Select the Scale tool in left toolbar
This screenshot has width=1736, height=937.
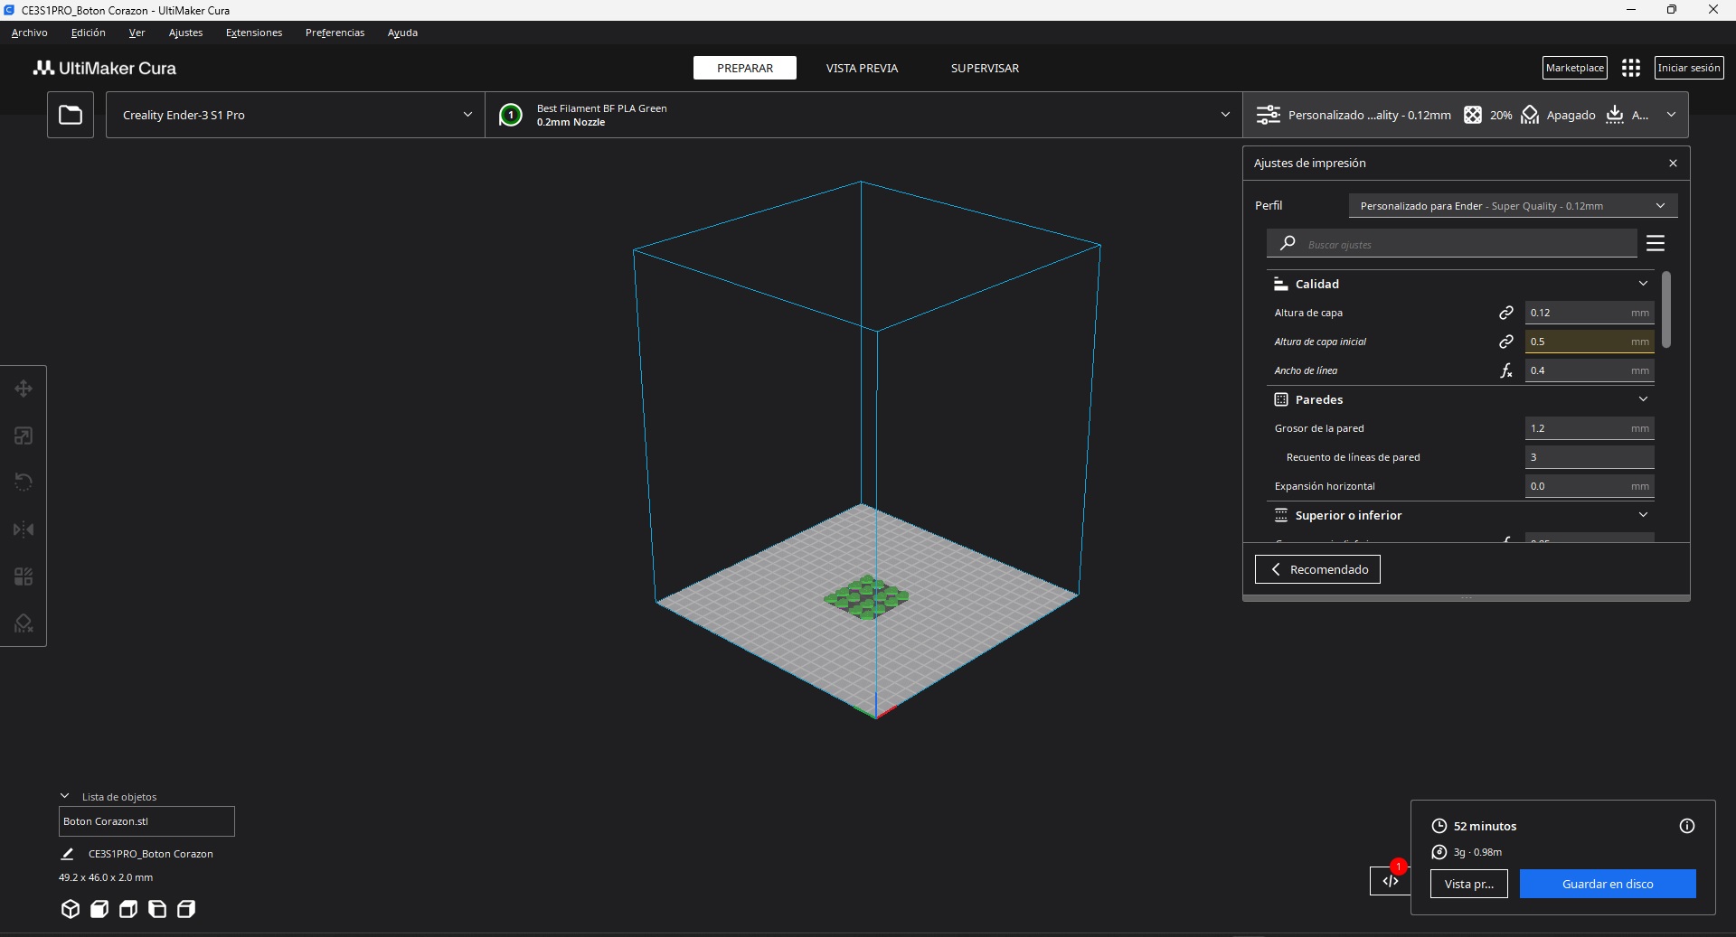point(24,436)
